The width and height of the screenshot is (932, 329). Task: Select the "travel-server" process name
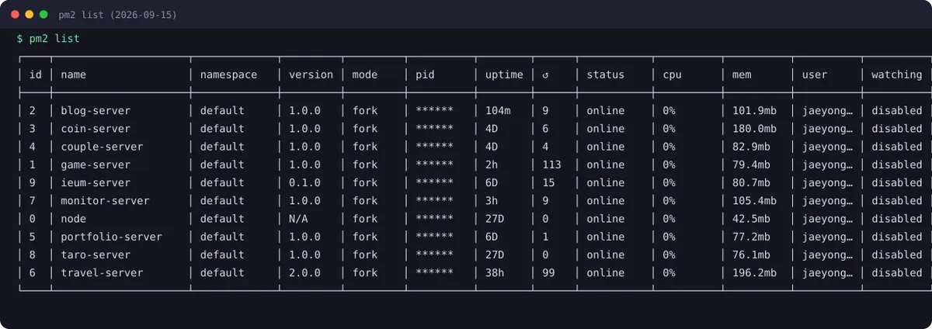tap(102, 272)
